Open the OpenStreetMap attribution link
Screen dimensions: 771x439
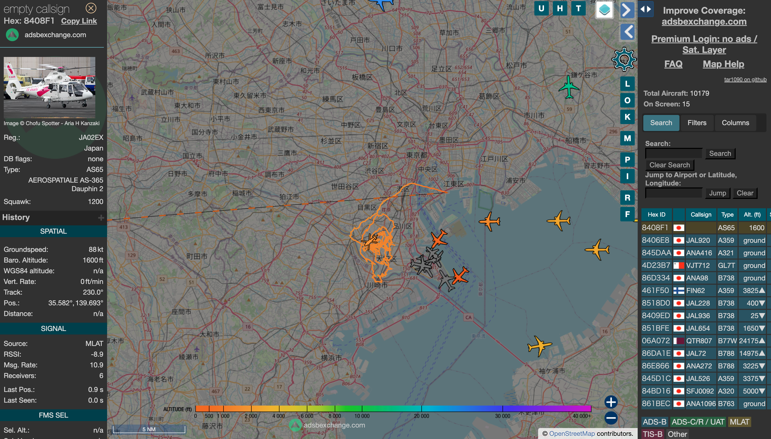click(572, 434)
